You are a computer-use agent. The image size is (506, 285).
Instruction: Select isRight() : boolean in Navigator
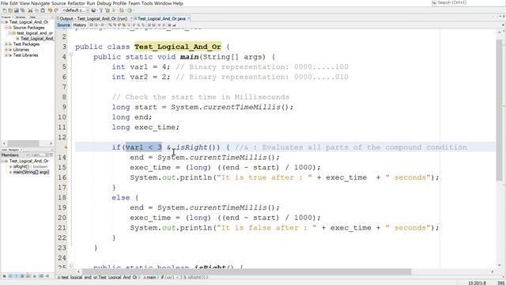pyautogui.click(x=30, y=166)
